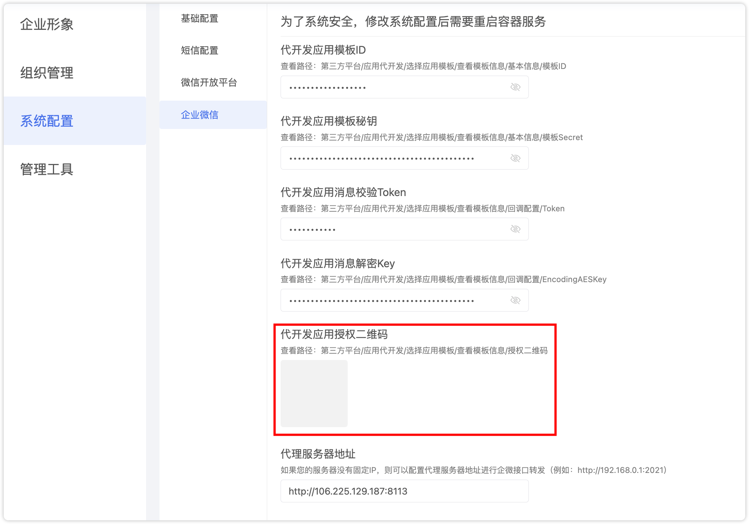Viewport: 749px width, 524px height.
Task: Toggle eye icon for 模板秘钥 field
Action: tap(515, 158)
